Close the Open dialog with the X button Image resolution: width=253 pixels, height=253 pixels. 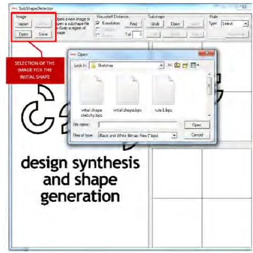(x=207, y=53)
